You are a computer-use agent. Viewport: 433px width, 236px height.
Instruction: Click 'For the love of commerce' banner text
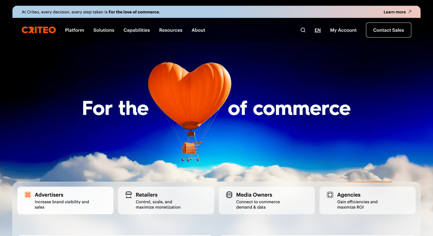[x=134, y=12]
